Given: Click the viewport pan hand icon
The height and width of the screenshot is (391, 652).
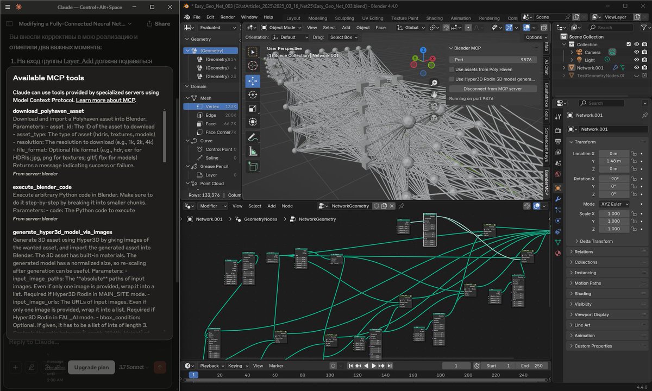Looking at the screenshot, I should pyautogui.click(x=434, y=94).
